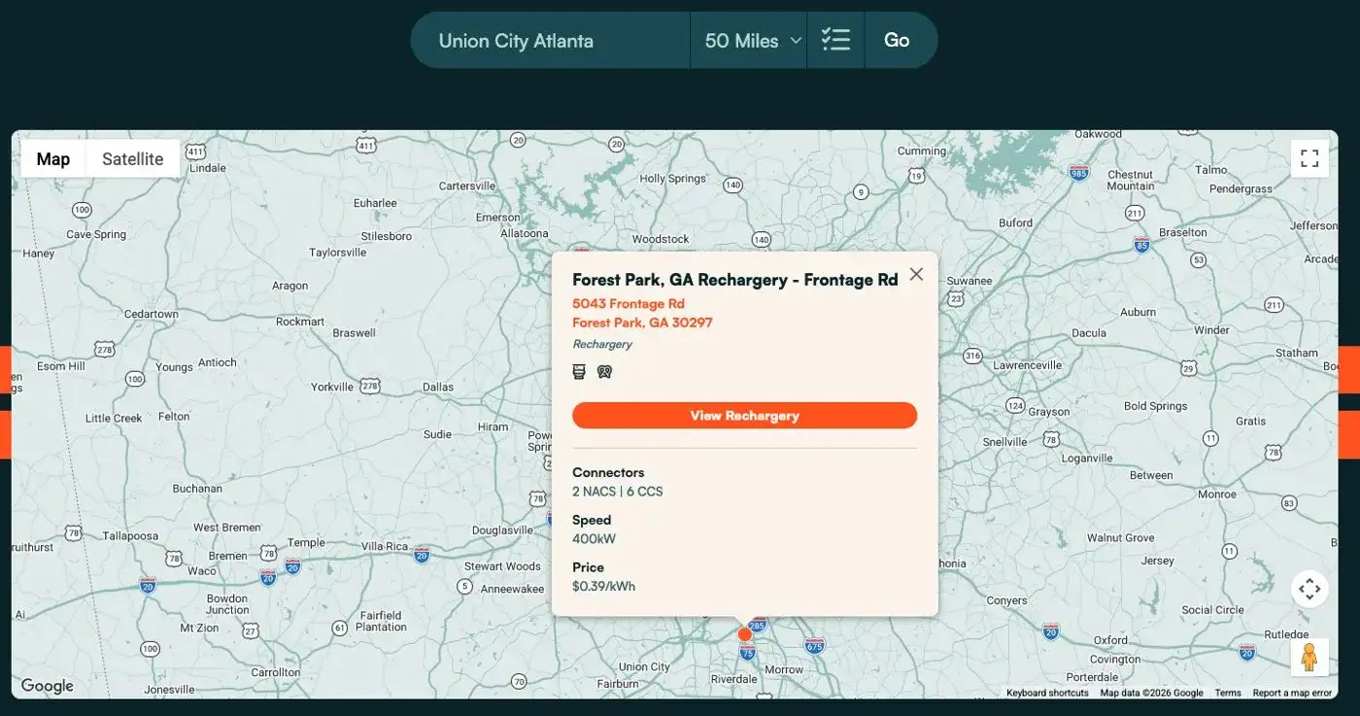This screenshot has height=716, width=1360.
Task: Click the Street View pegman icon
Action: coord(1309,658)
